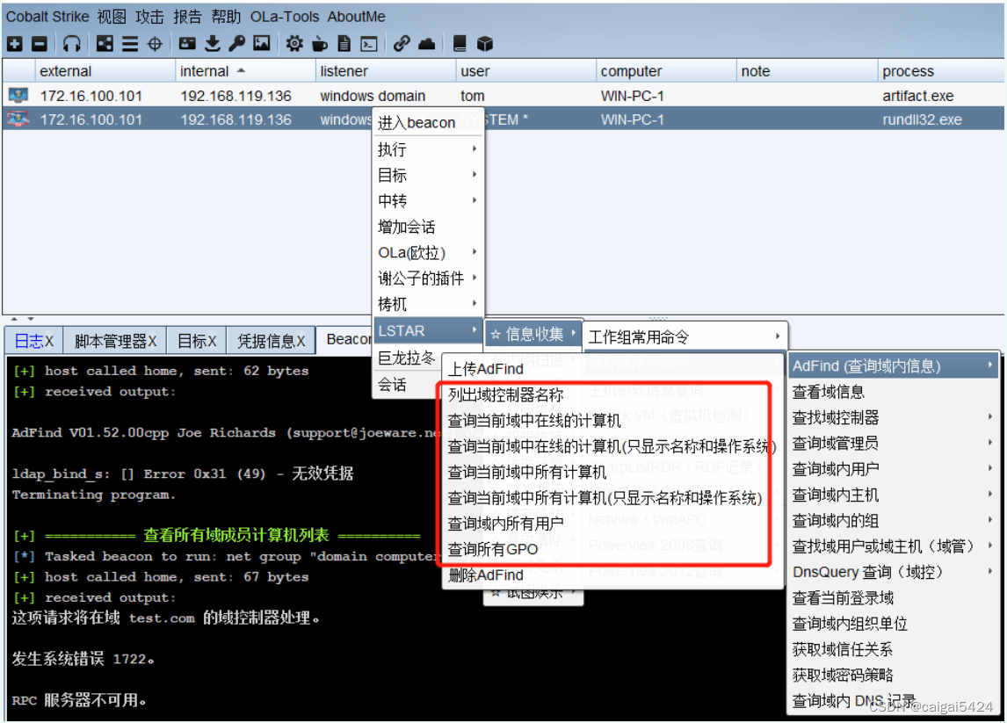Image resolution: width=1007 pixels, height=723 pixels.
Task: Open screenshots via the picture icon
Action: click(261, 44)
